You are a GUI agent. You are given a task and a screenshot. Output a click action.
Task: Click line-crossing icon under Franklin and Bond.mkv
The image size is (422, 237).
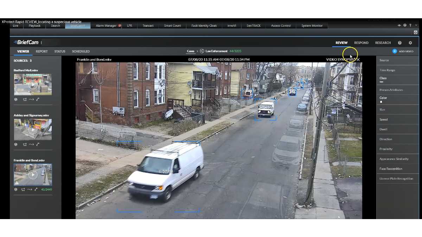pos(36,189)
